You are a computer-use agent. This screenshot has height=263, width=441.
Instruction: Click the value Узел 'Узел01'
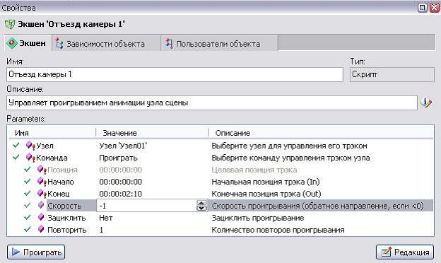[x=123, y=146]
